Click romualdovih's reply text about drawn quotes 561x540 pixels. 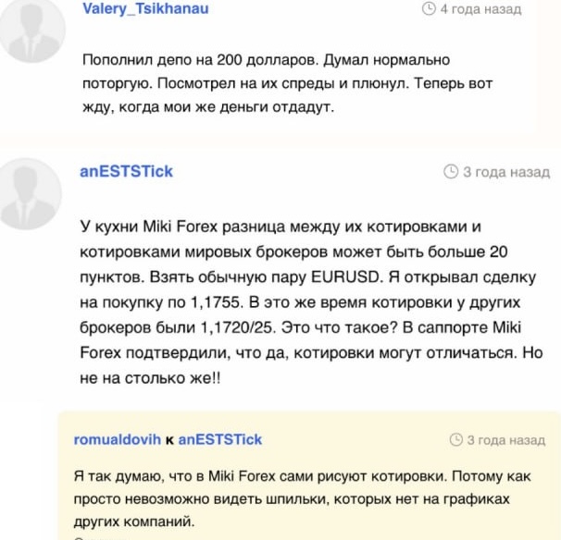tap(303, 499)
